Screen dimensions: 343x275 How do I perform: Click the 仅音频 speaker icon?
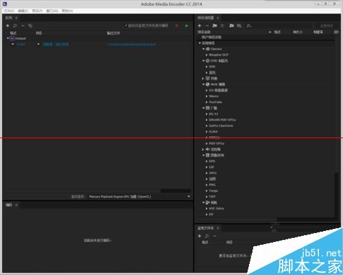tap(208, 149)
